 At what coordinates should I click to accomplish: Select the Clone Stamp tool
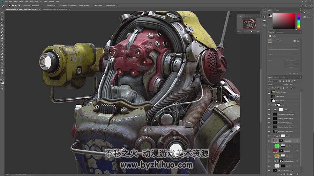2,38
